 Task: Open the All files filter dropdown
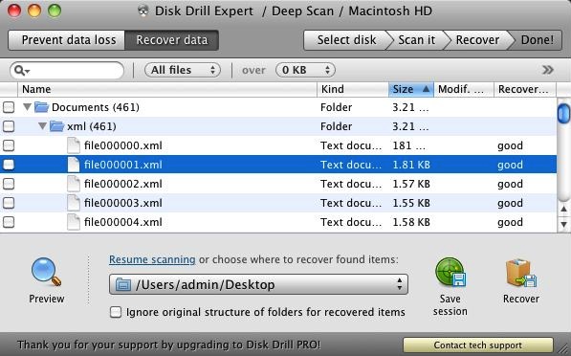coord(183,70)
